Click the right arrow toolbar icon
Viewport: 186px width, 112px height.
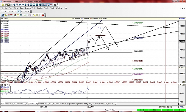point(23,5)
